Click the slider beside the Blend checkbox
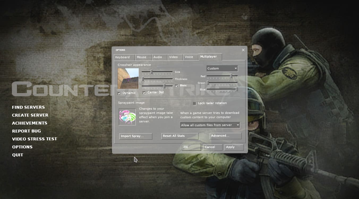Screen dimensions: 359x199 tap(157, 86)
